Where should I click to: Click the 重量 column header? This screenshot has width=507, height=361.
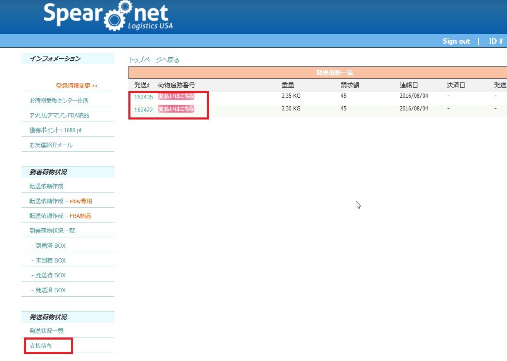point(288,85)
